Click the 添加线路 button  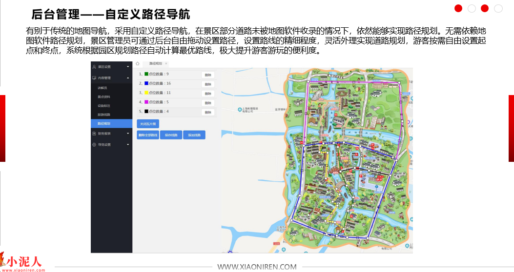pos(194,135)
